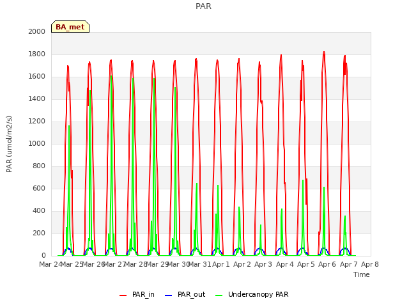Click the Apr 4 x-axis date label
409x307 pixels.
[285, 264]
